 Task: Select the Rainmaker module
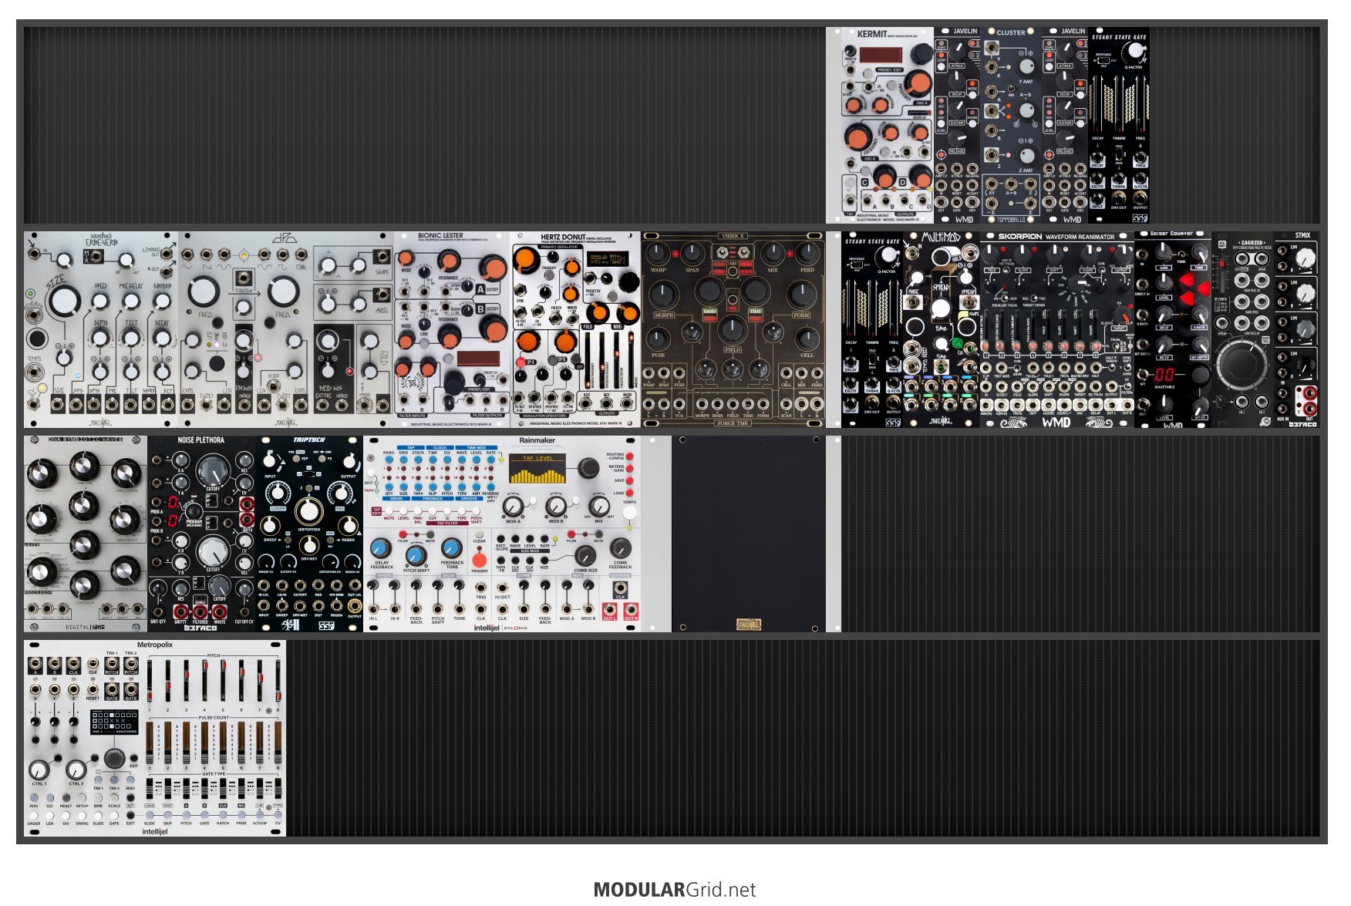click(x=502, y=534)
